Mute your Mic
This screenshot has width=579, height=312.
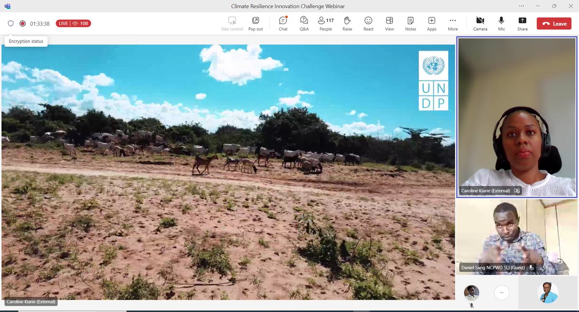[501, 23]
